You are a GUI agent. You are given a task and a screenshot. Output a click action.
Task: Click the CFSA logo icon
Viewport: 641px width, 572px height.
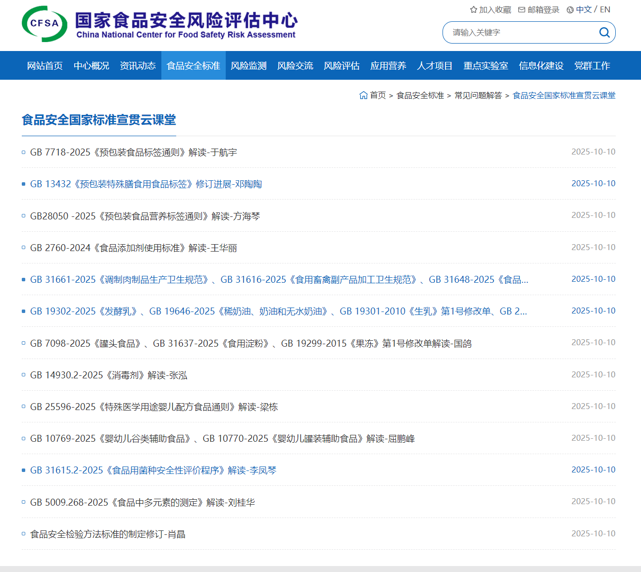pos(45,24)
